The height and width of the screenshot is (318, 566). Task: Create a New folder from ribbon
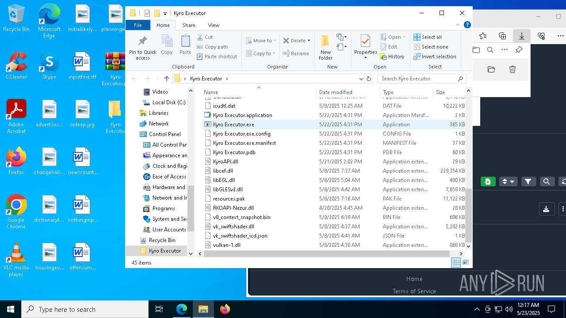325,47
